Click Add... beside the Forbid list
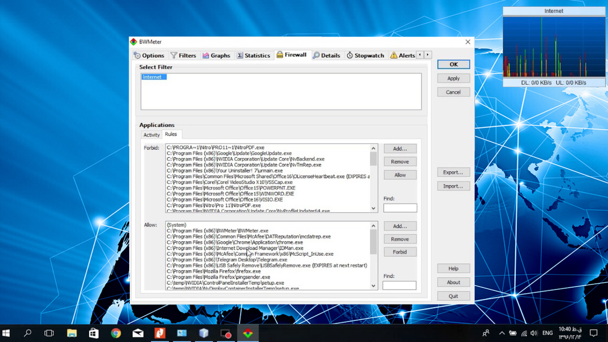The width and height of the screenshot is (608, 342). (x=400, y=148)
